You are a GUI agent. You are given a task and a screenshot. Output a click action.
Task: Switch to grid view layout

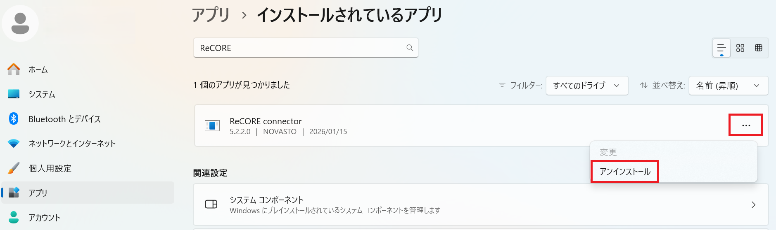tap(740, 48)
